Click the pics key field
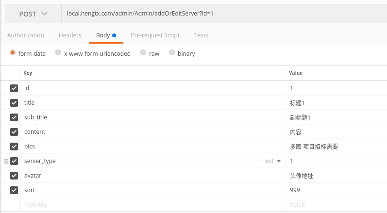 tap(153, 146)
